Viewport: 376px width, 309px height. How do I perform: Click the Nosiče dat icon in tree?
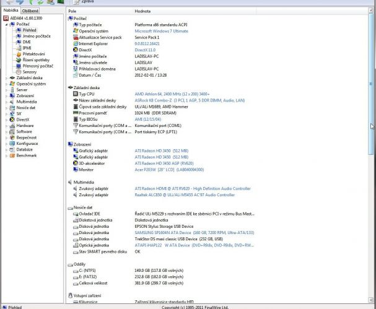12,108
